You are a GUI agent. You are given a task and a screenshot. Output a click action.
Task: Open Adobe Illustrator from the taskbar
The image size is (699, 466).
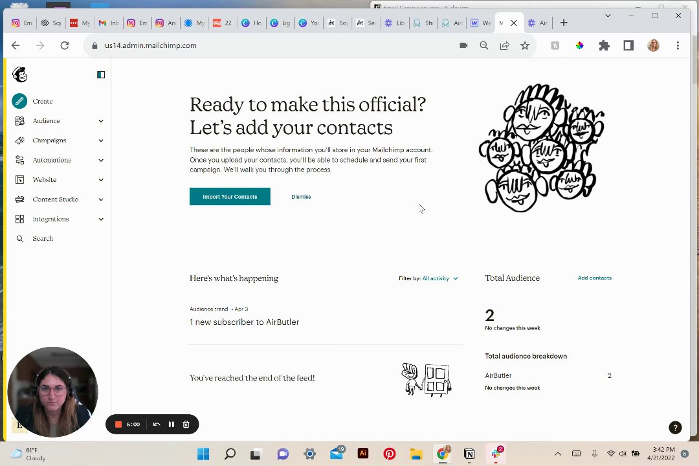[363, 454]
